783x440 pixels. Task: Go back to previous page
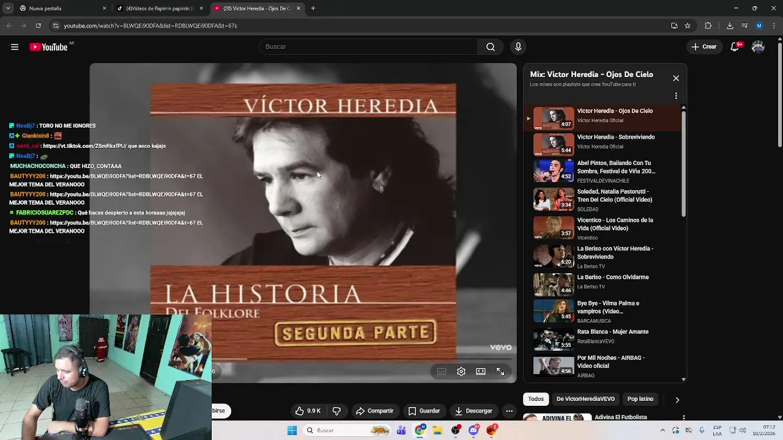click(9, 26)
